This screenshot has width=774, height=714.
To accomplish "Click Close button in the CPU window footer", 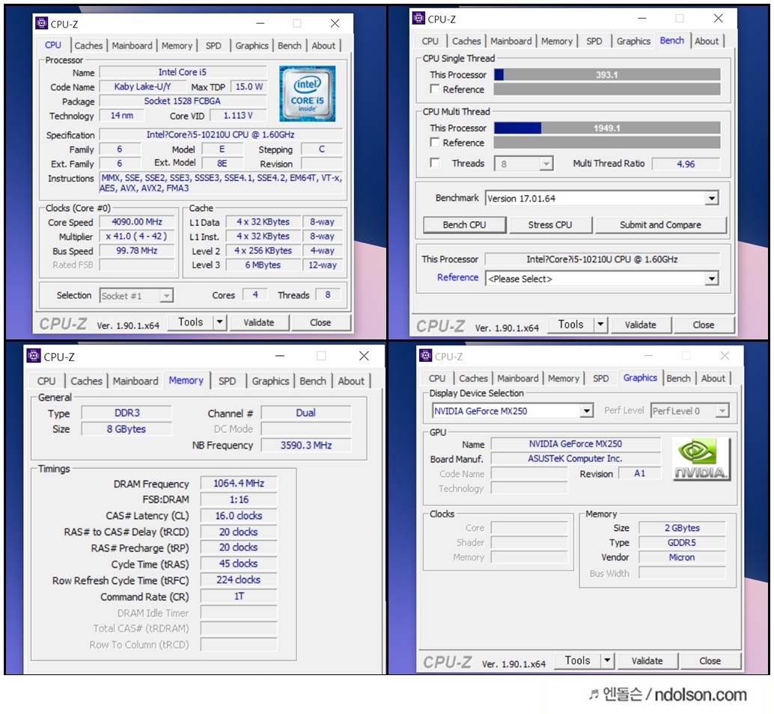I will point(320,322).
